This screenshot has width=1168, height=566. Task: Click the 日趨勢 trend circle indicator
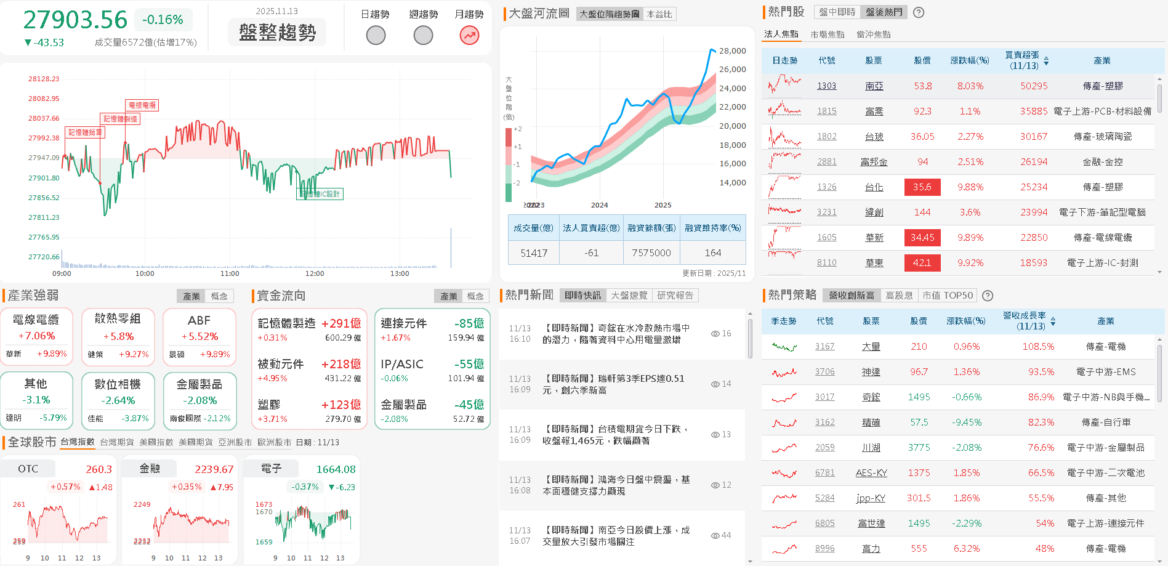click(376, 35)
